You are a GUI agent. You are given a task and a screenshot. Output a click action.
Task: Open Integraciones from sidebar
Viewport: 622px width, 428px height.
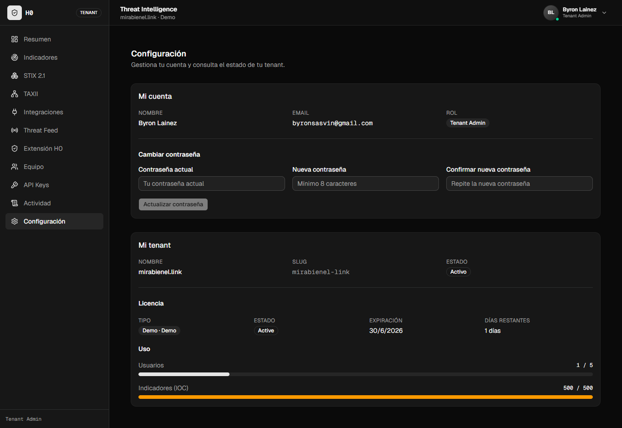(54, 112)
